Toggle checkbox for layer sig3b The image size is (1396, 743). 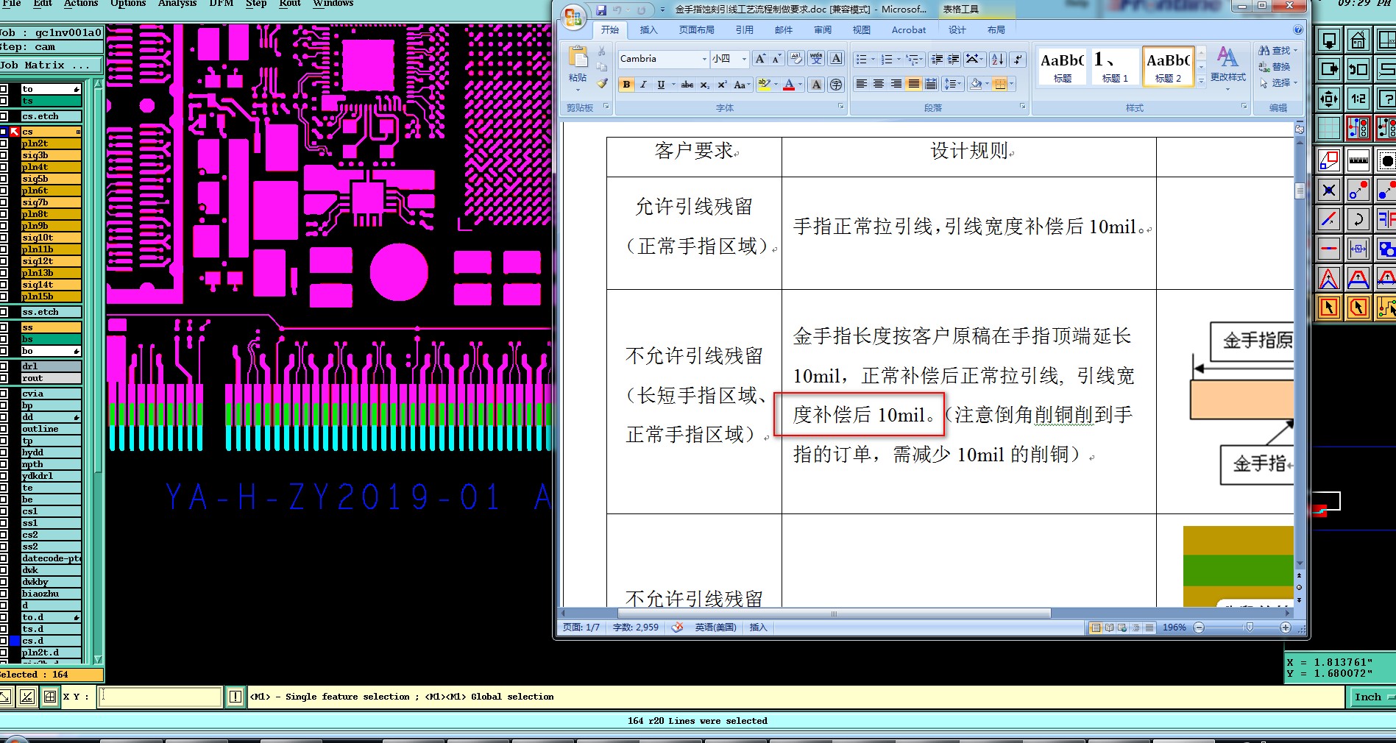[x=4, y=155]
